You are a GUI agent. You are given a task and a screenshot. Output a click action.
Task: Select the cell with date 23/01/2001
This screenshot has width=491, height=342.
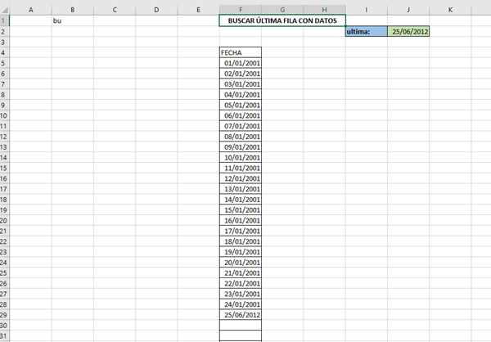[x=241, y=294]
